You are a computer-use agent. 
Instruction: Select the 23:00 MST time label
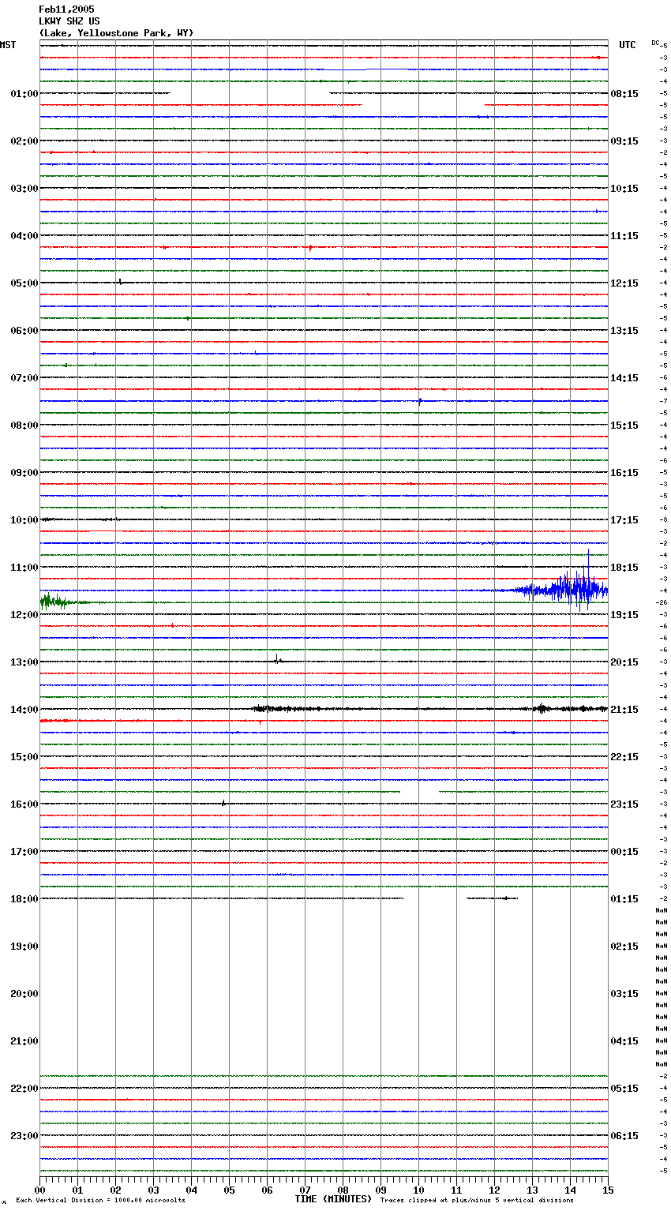tap(24, 1136)
